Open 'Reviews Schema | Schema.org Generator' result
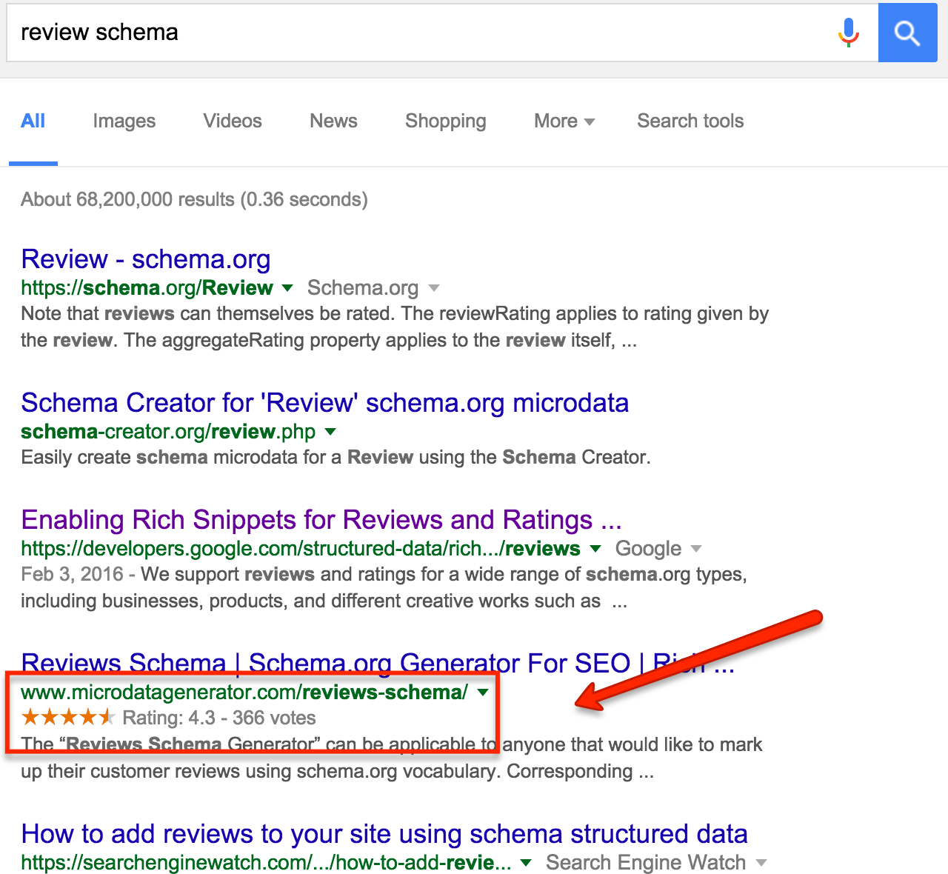Image resolution: width=948 pixels, height=874 pixels. coord(378,662)
